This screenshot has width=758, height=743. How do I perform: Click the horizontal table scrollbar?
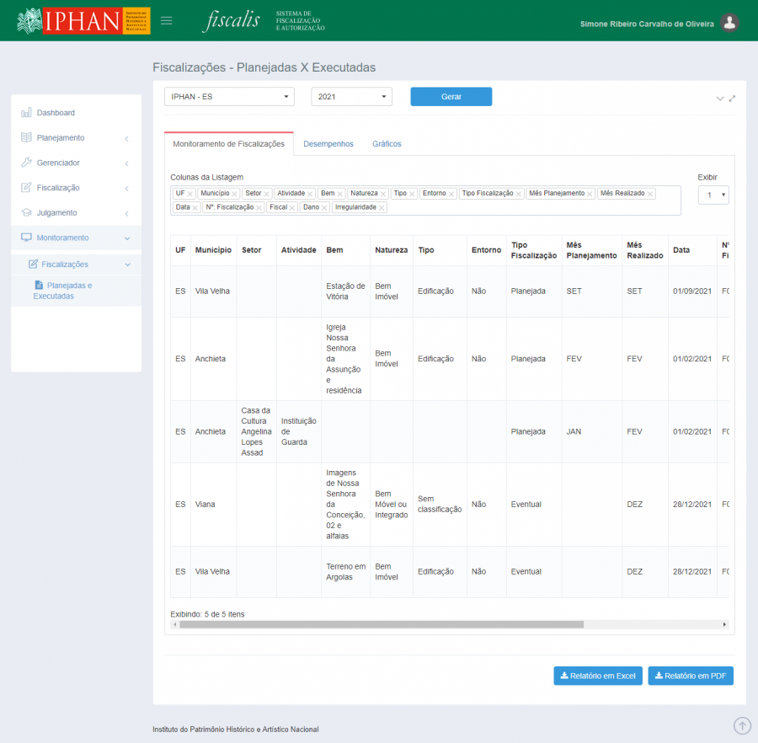tap(379, 625)
